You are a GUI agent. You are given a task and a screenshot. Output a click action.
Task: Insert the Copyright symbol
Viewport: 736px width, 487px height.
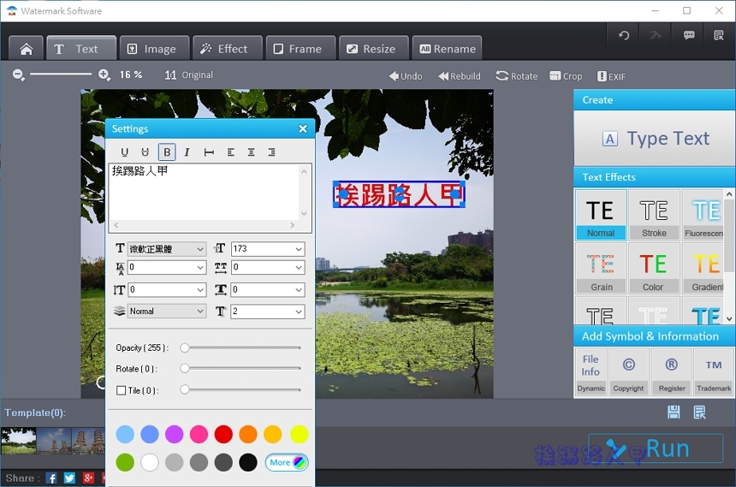point(628,372)
